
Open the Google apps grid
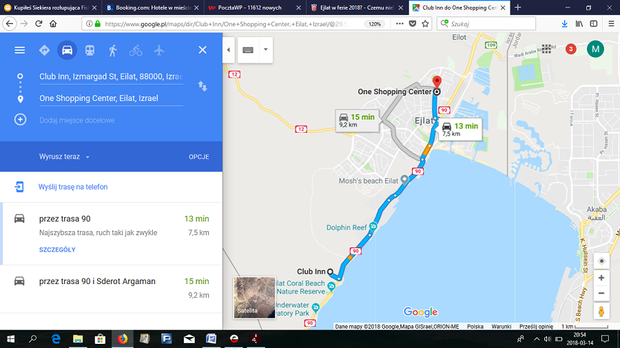547,49
